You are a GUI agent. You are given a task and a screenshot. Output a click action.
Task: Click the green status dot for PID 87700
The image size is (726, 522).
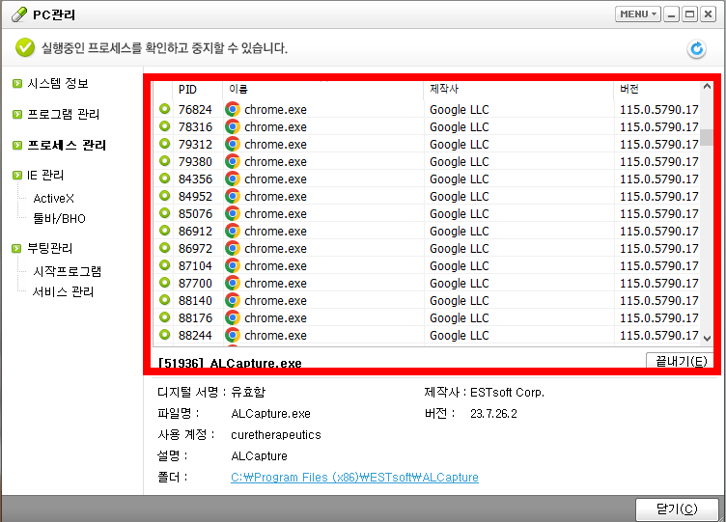(x=164, y=283)
